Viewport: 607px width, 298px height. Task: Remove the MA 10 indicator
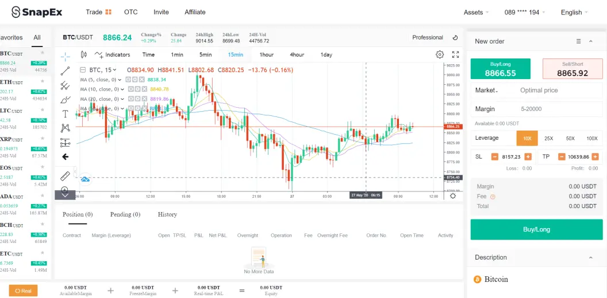(144, 89)
